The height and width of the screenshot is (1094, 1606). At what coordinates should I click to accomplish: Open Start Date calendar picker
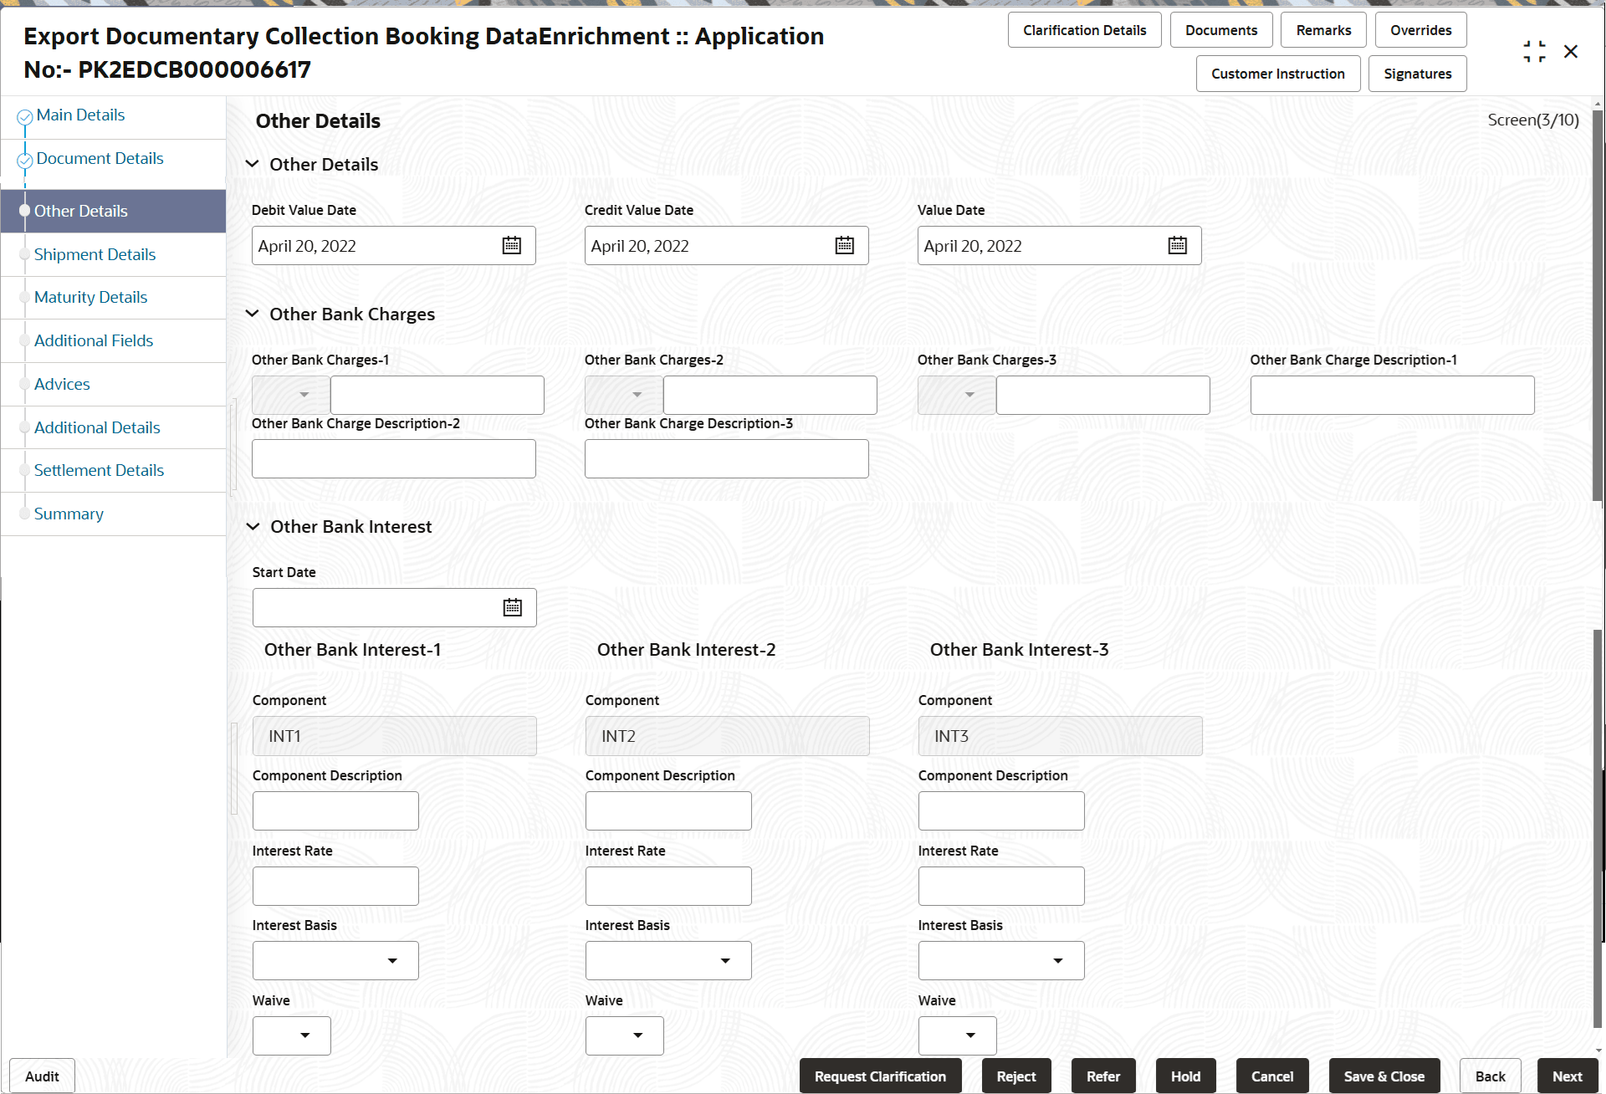[512, 608]
